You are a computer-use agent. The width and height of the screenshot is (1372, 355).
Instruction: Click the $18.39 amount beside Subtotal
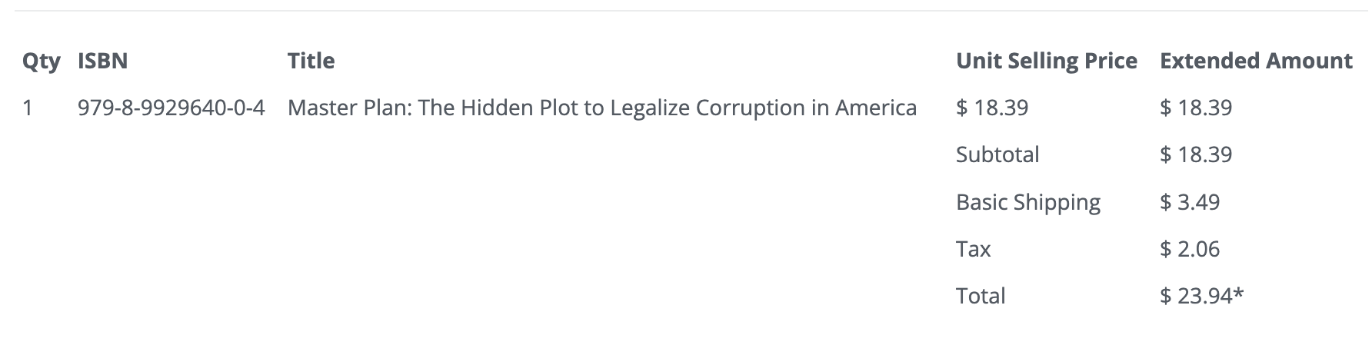[x=1195, y=155]
